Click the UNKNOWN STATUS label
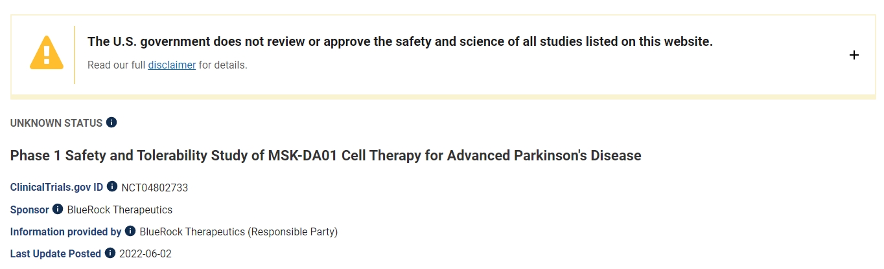The image size is (884, 269). (x=56, y=123)
